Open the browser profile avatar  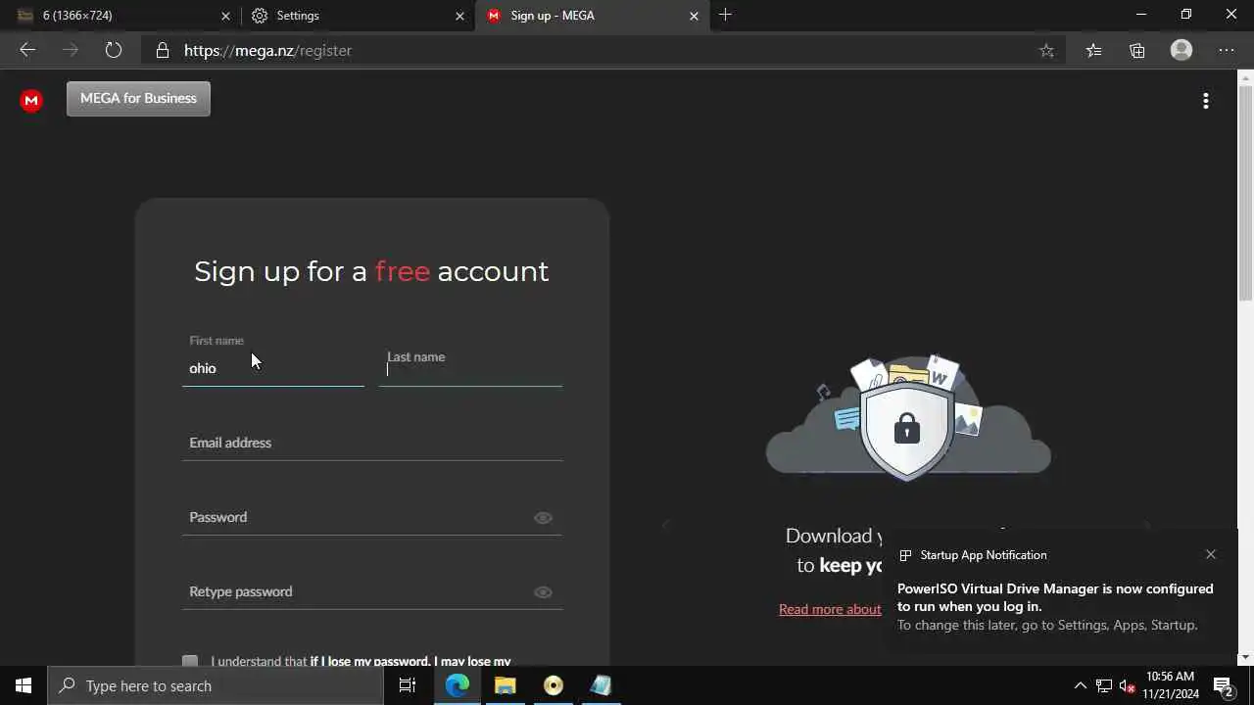(x=1182, y=50)
